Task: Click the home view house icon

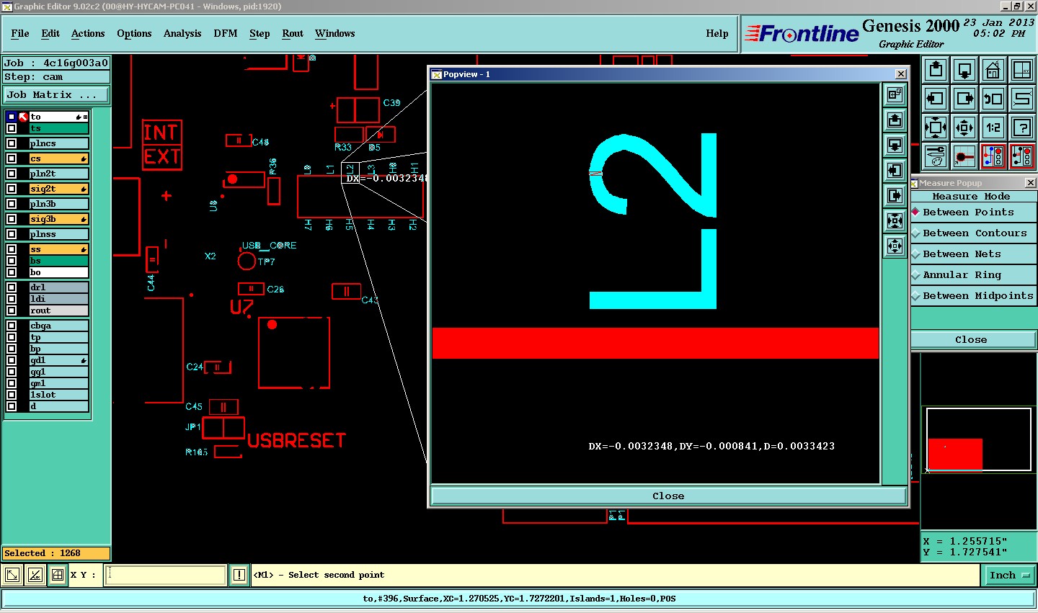Action: (x=993, y=70)
